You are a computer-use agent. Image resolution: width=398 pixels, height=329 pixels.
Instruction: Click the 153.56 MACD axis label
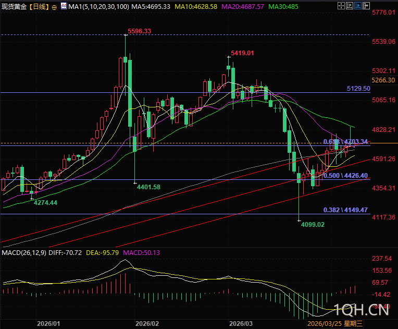pyautogui.click(x=382, y=270)
